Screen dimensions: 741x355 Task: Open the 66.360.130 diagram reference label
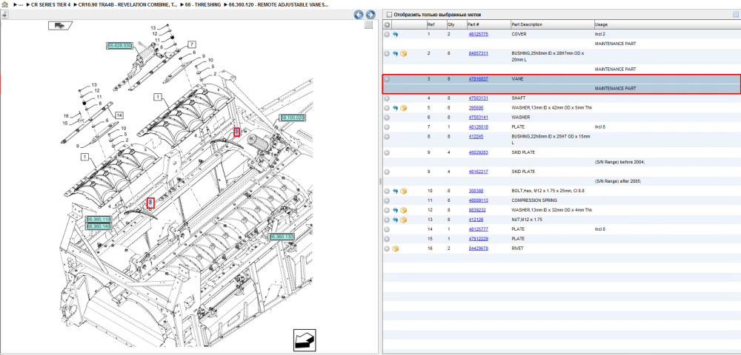pos(282,237)
